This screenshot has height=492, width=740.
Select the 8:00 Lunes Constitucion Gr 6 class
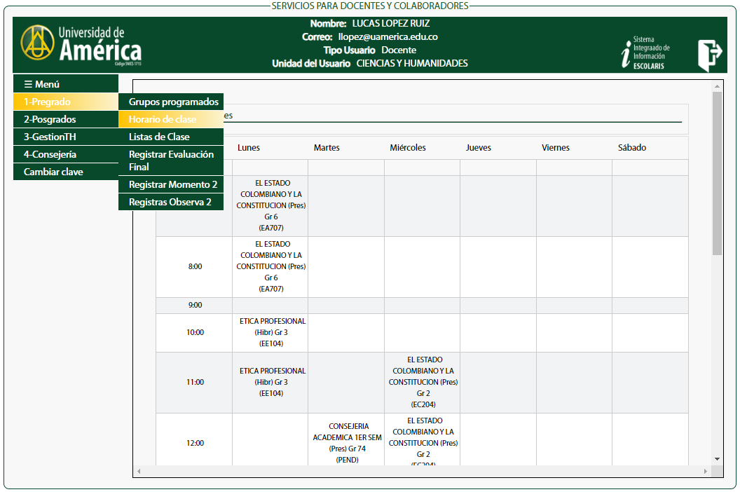tap(271, 267)
